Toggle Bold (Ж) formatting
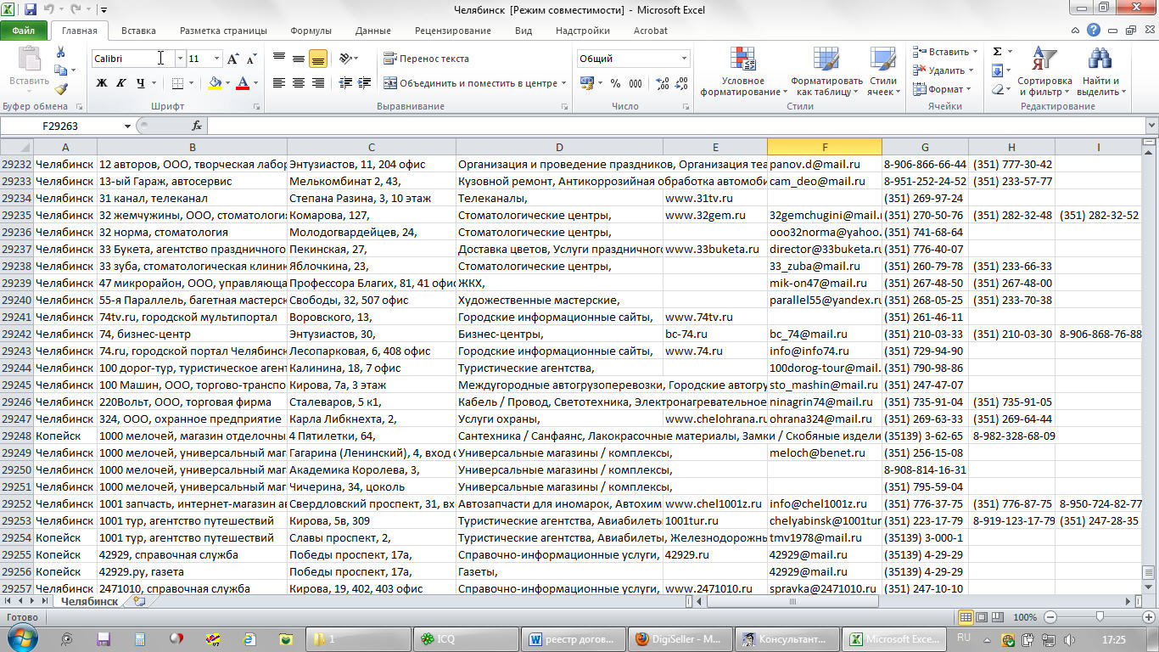Screen dimensions: 1159x652 [x=102, y=83]
